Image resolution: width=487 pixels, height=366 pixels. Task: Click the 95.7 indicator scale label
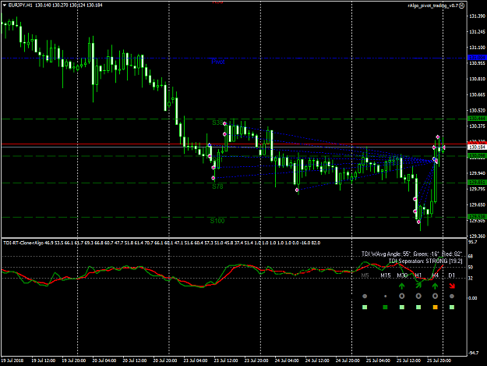(472, 242)
